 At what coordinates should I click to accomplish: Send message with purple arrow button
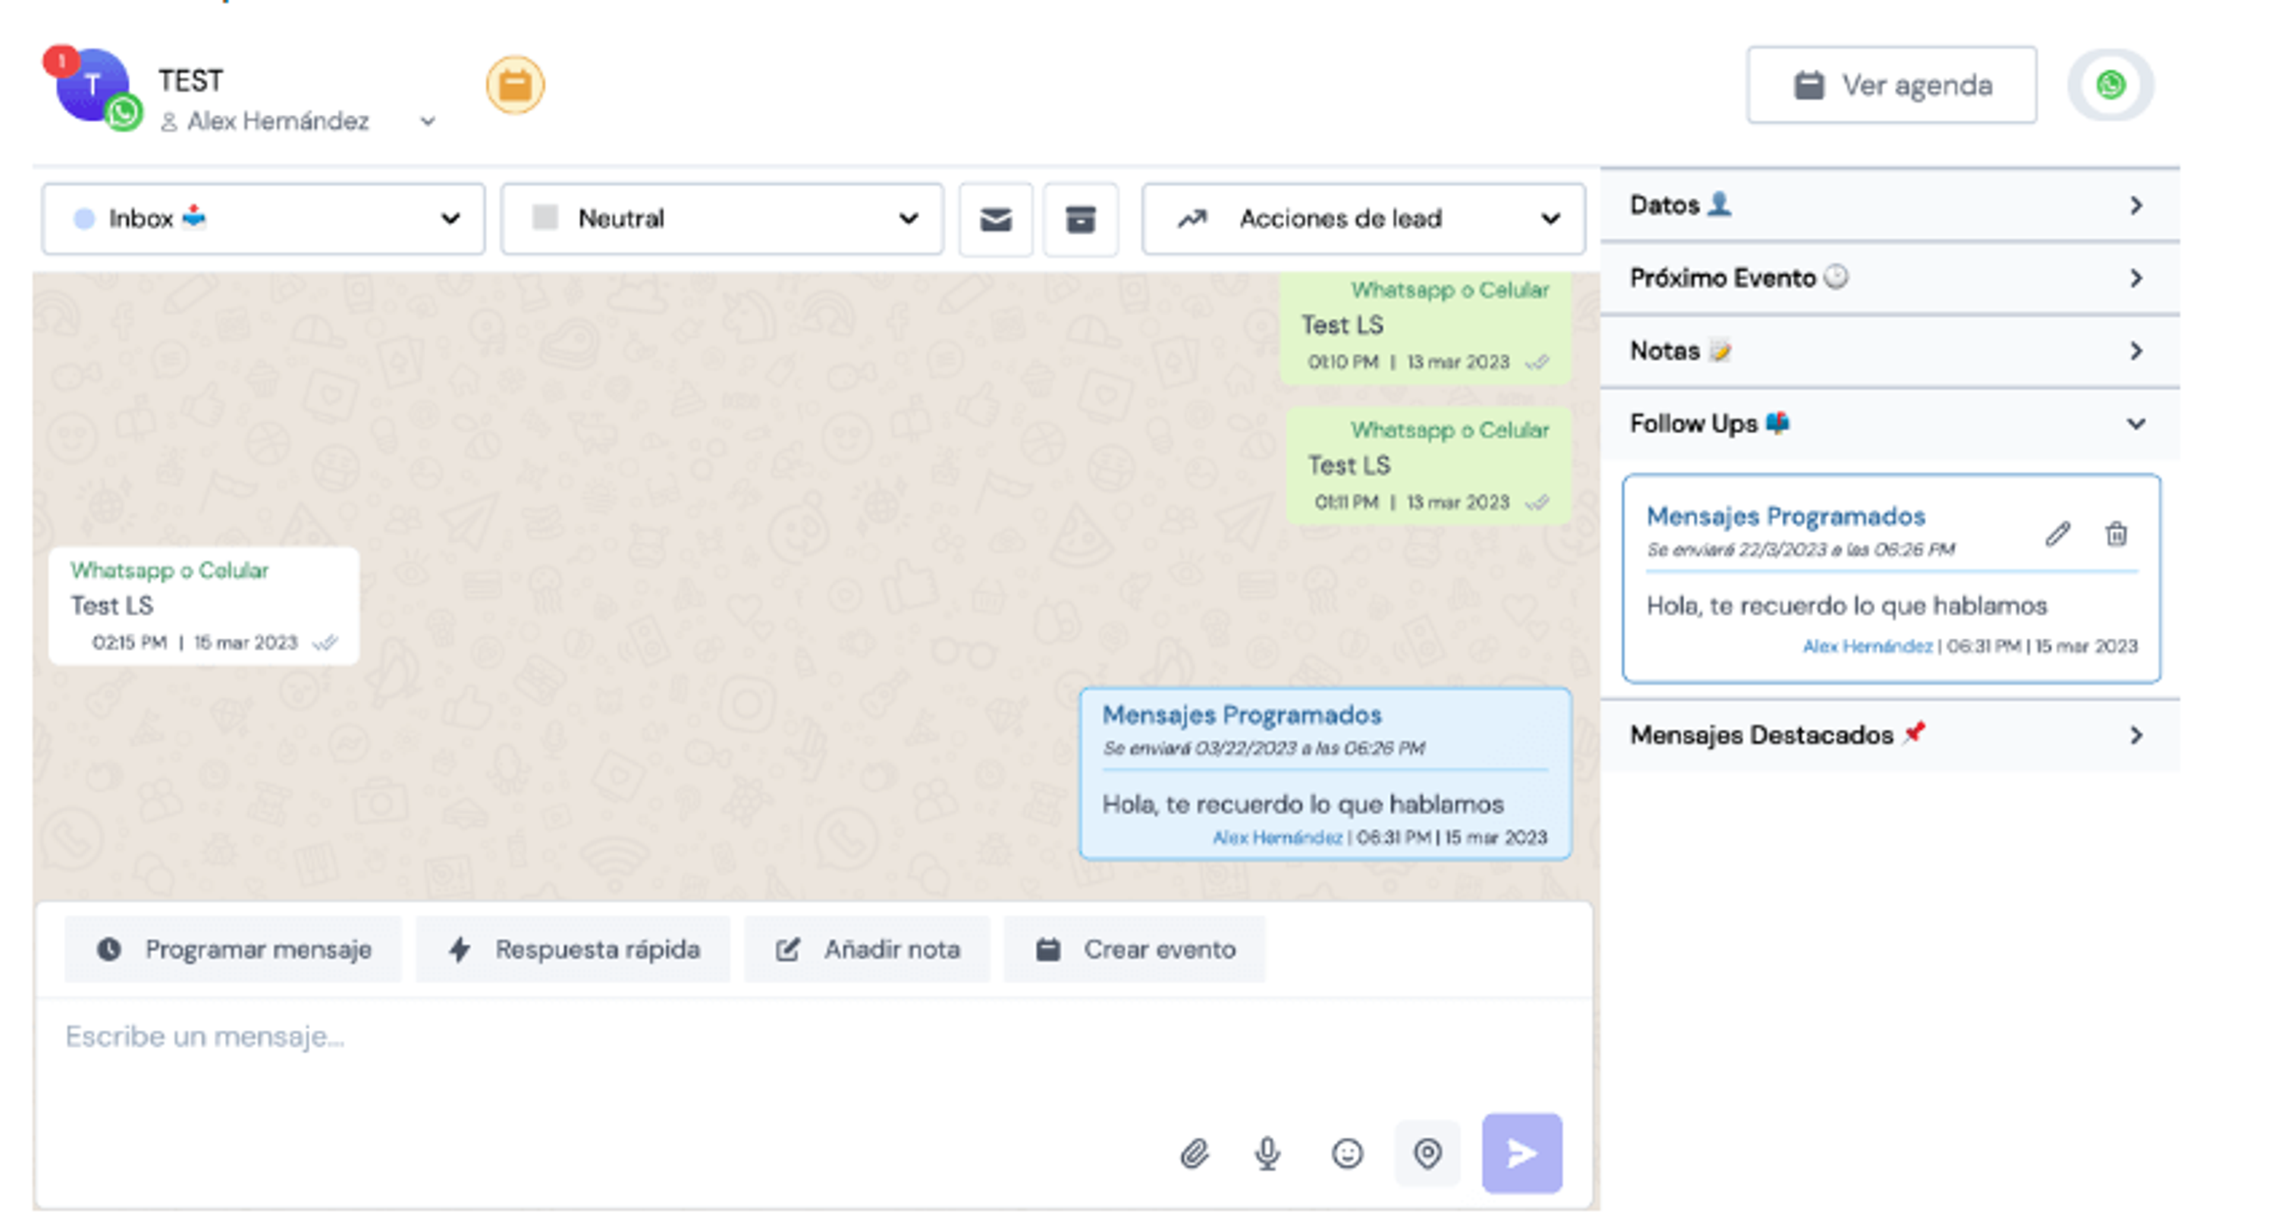[1522, 1154]
